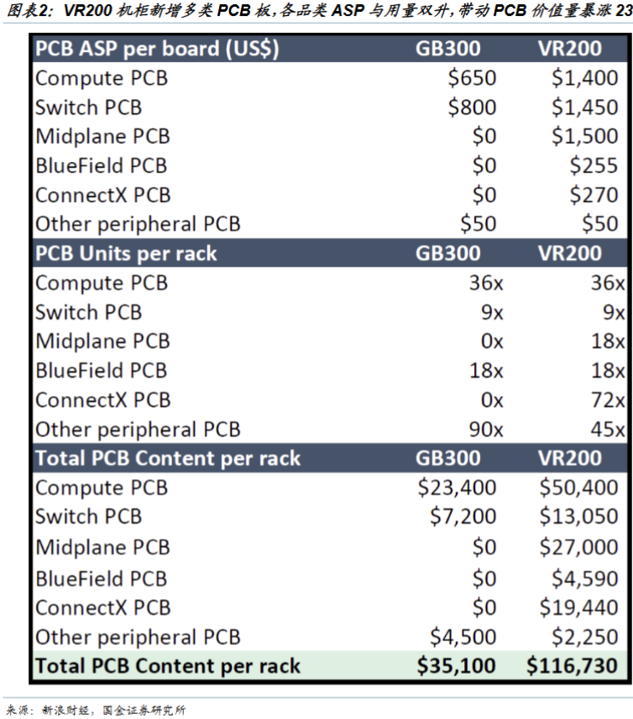This screenshot has height=719, width=633.
Task: Click the $50,400 VR200 Compute total
Action: coord(579,487)
